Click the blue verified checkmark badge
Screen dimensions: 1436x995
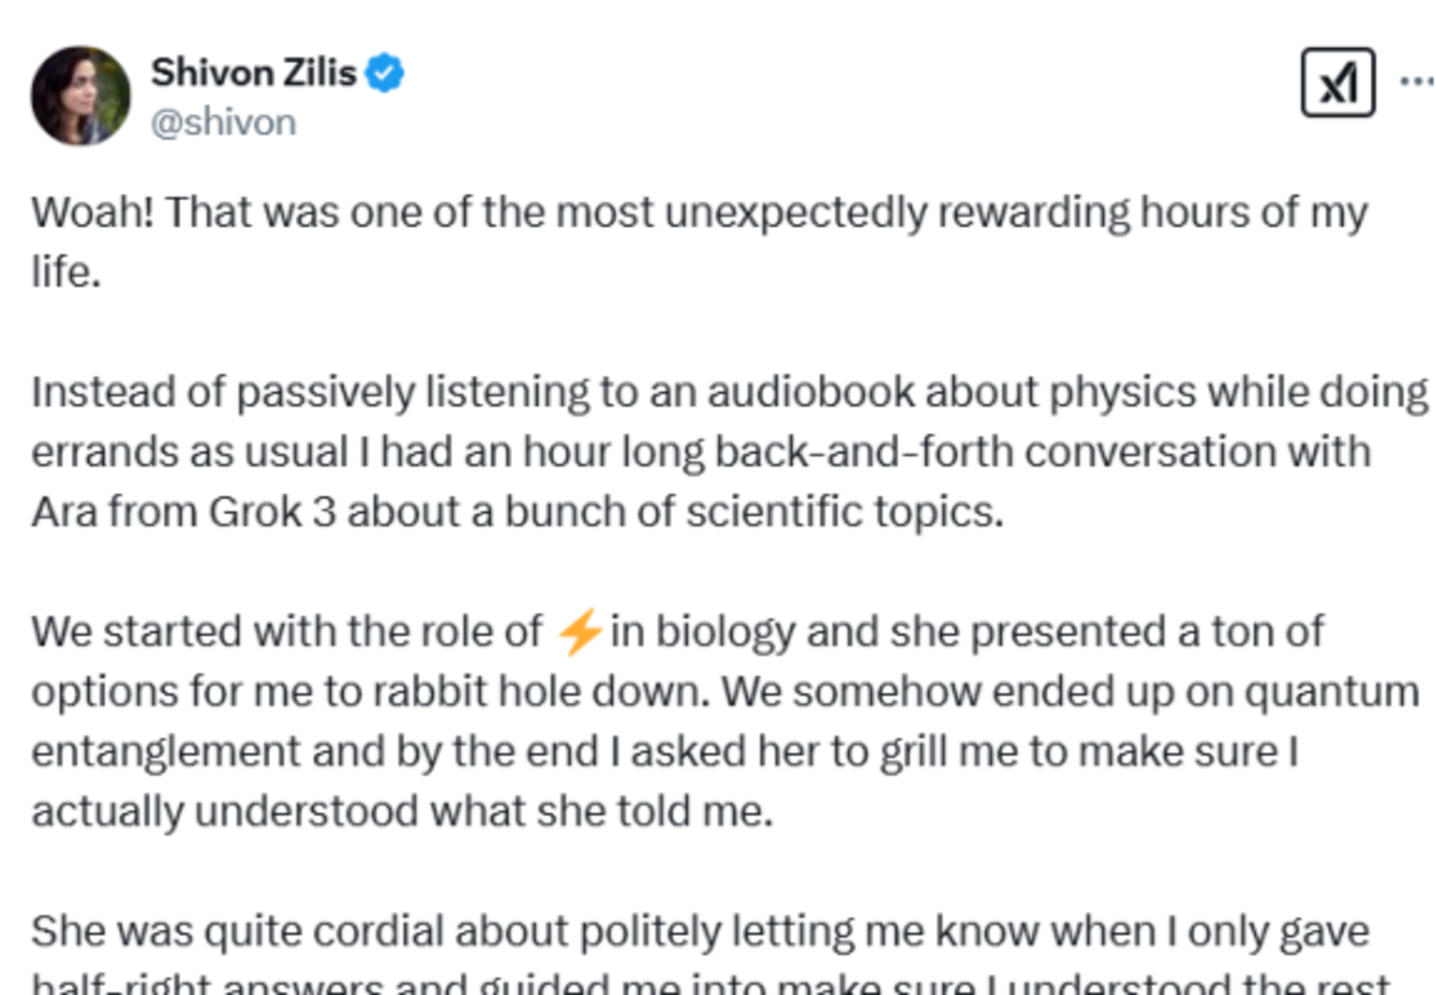384,74
